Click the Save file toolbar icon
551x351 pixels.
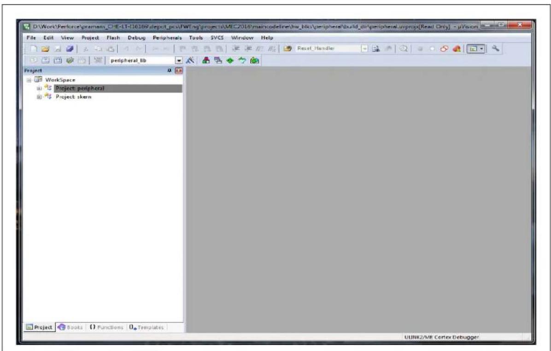(x=57, y=49)
